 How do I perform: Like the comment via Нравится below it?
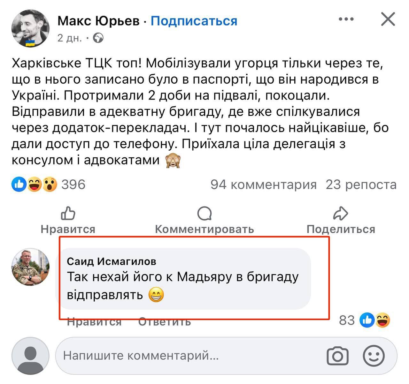(94, 321)
